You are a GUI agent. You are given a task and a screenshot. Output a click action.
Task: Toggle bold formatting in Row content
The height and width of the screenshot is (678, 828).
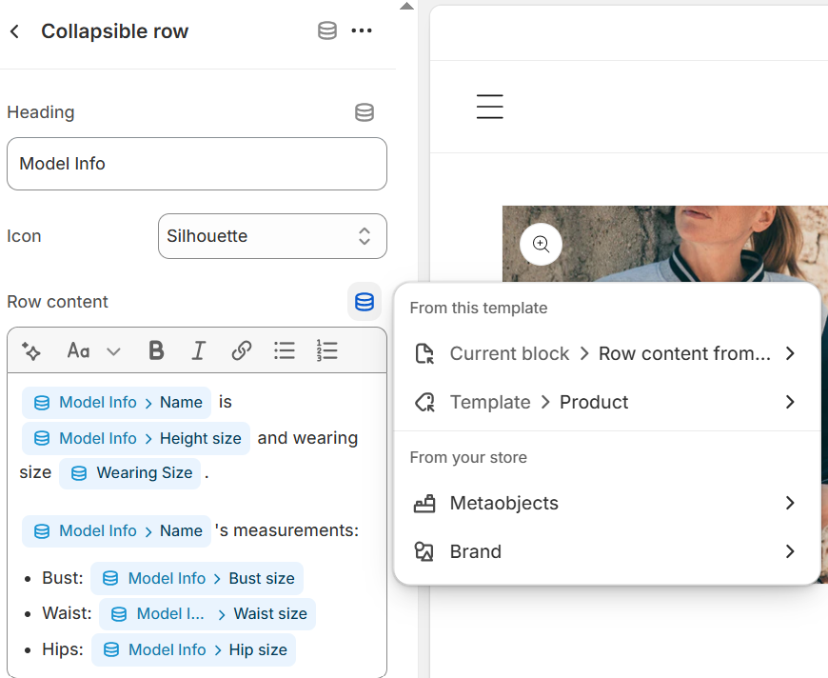coord(156,351)
